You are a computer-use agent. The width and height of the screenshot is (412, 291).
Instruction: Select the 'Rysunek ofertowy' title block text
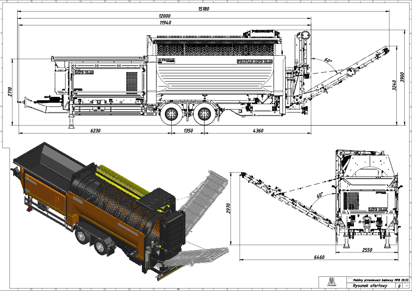370,286
